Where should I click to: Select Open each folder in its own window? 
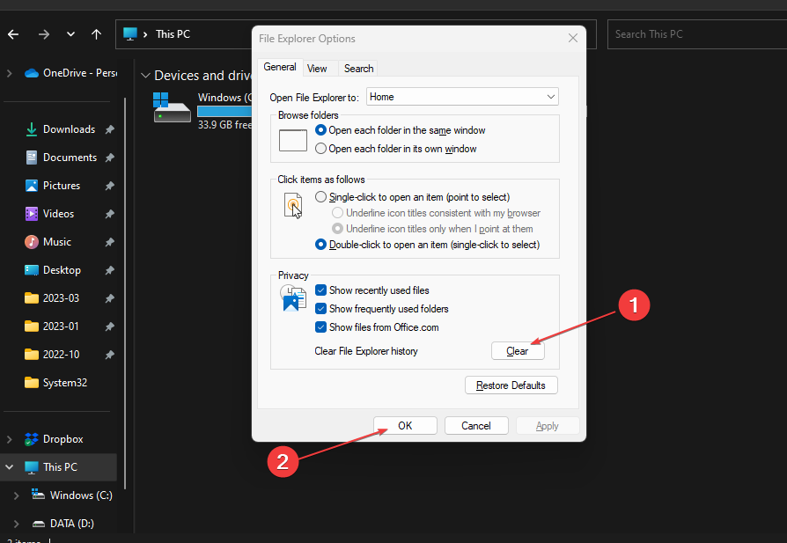click(x=320, y=149)
